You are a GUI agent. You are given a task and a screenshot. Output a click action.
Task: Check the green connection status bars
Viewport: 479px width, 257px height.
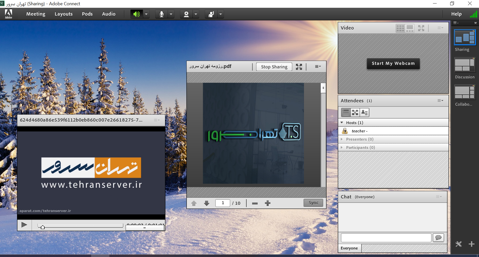[473, 15]
